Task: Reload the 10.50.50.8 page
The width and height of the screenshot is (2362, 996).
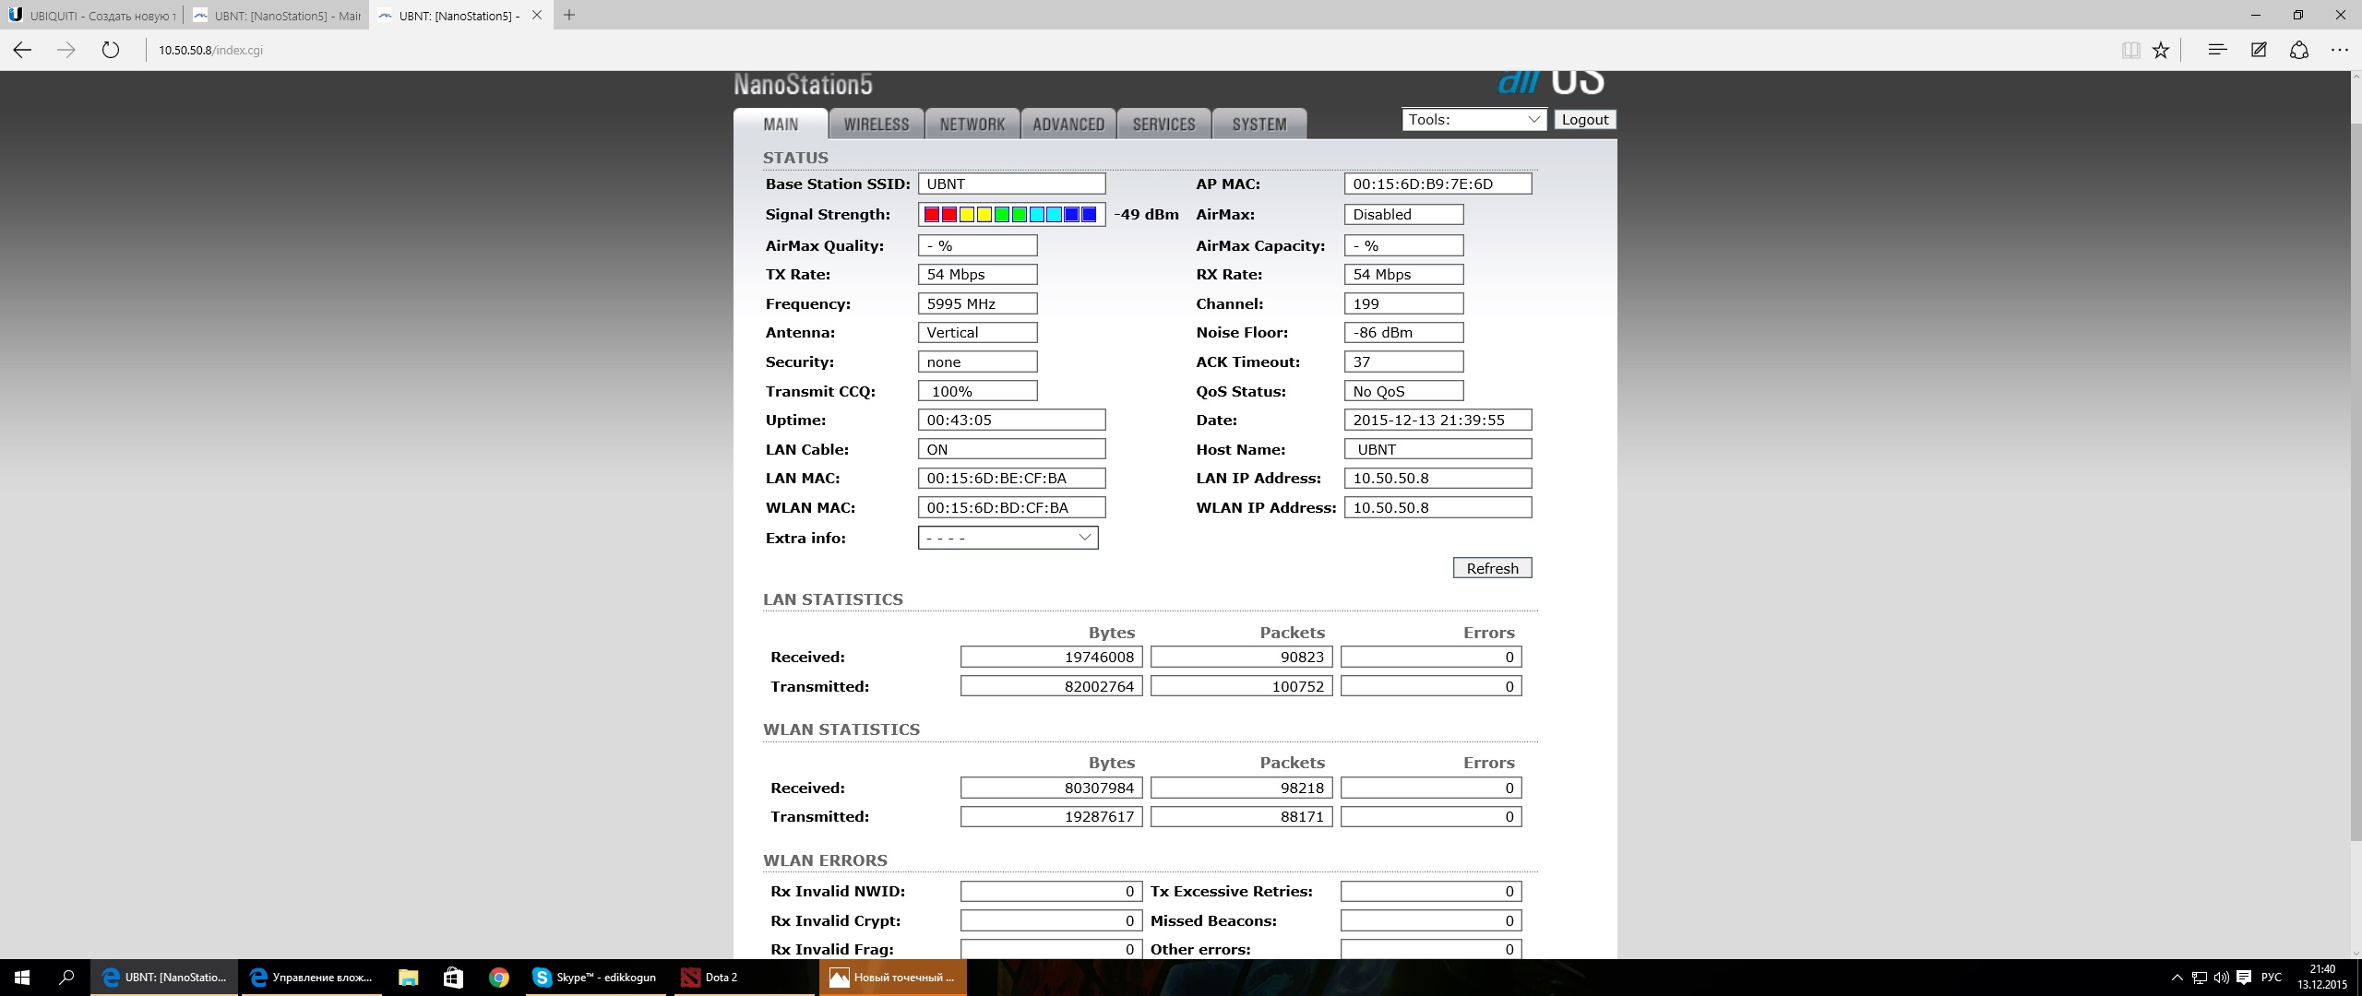Action: pyautogui.click(x=111, y=50)
